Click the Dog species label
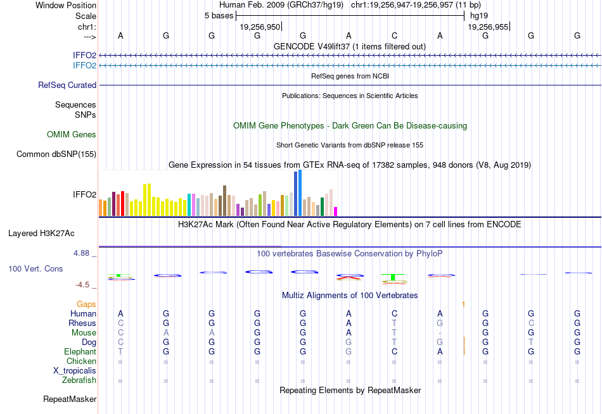This screenshot has width=602, height=414. point(89,342)
